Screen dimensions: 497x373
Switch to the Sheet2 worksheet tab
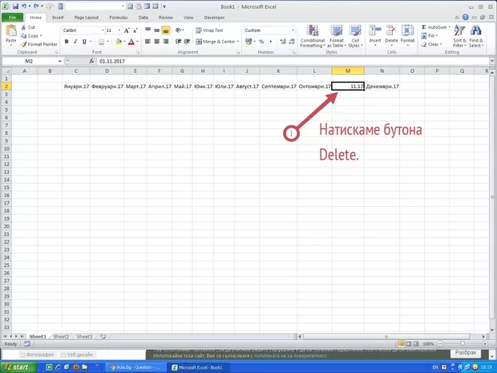[x=61, y=337]
